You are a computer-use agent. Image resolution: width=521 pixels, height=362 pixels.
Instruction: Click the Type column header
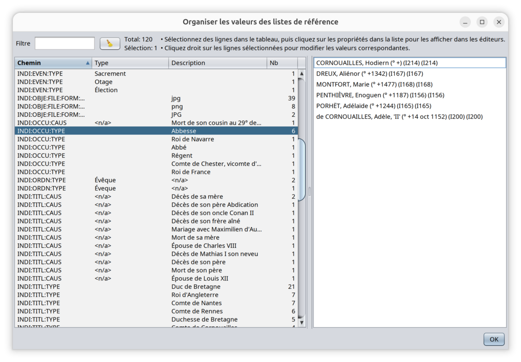pos(130,63)
